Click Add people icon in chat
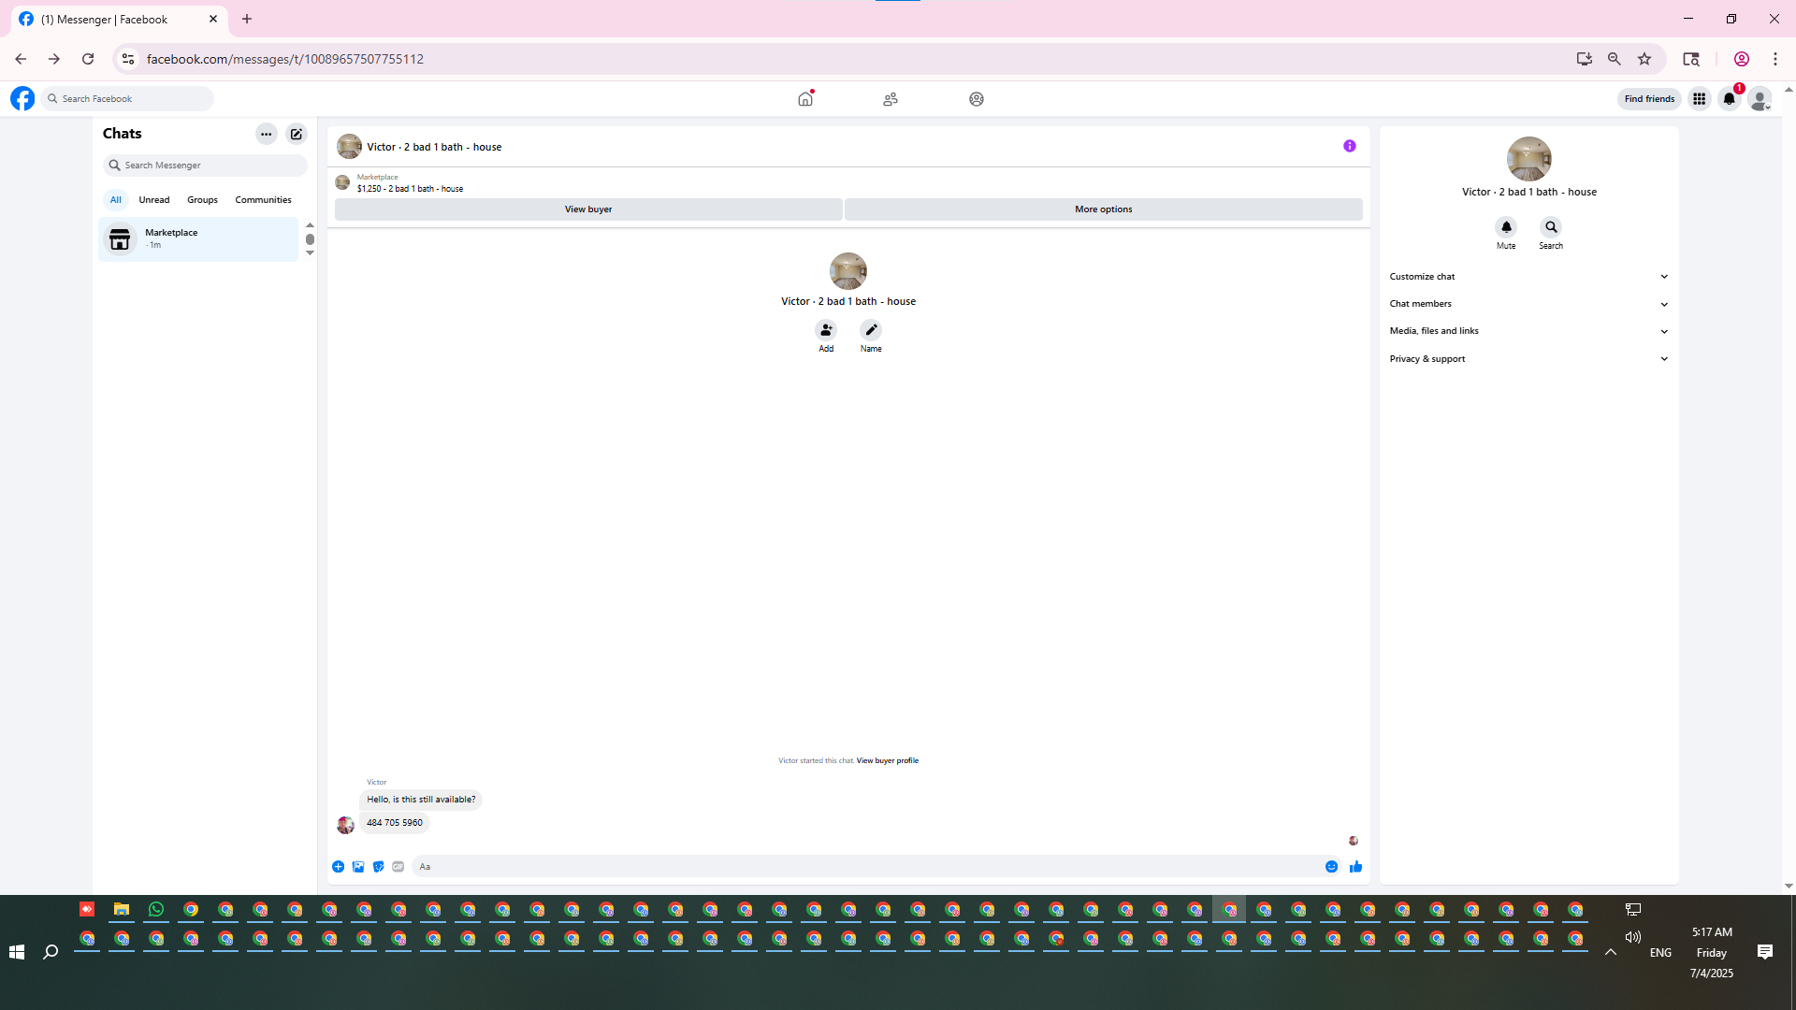This screenshot has height=1010, width=1796. coord(826,330)
